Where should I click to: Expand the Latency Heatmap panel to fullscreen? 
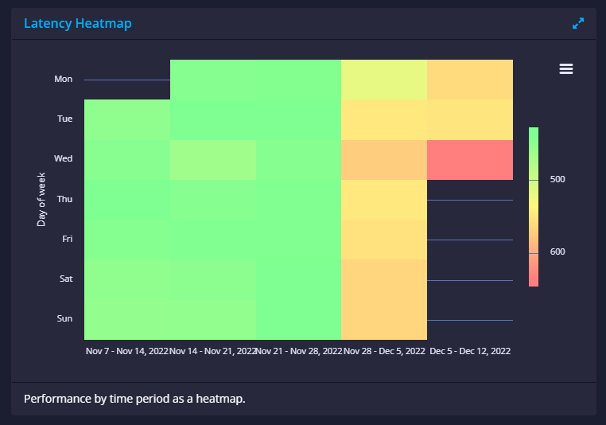coord(578,24)
